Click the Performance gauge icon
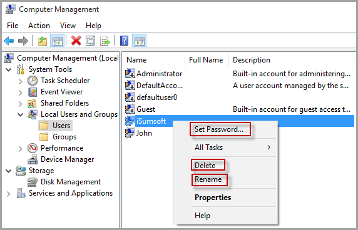This screenshot has width=358, height=230. point(33,148)
